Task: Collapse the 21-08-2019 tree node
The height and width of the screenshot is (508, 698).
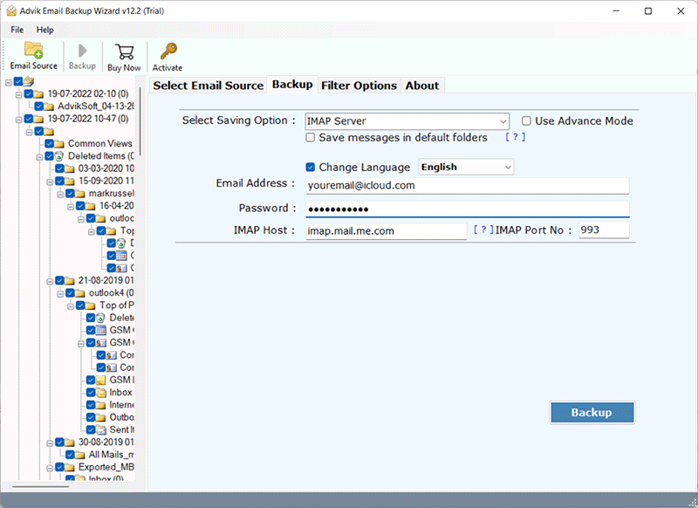Action: (50, 281)
